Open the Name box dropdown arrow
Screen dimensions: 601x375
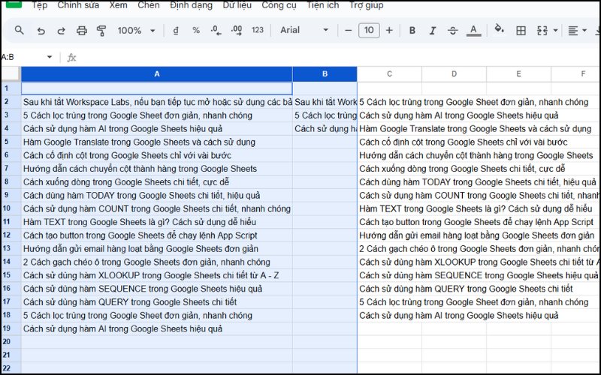click(50, 57)
